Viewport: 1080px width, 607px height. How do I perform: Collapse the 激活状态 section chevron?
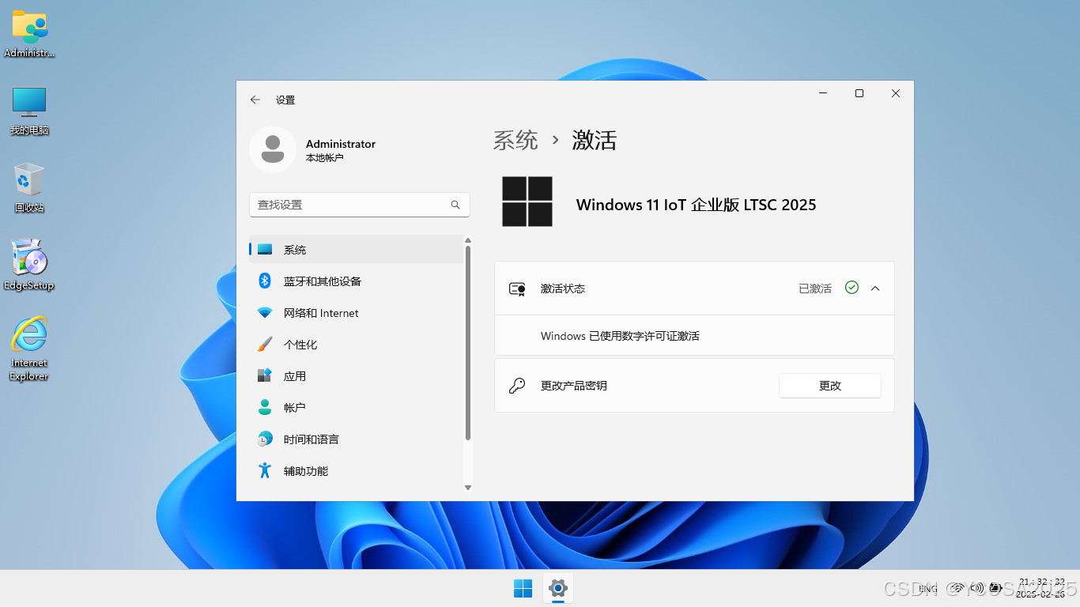875,288
